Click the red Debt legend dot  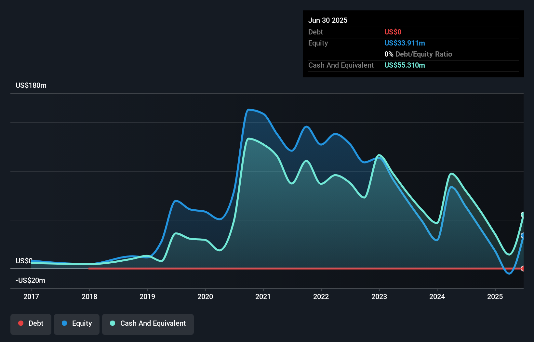click(20, 323)
